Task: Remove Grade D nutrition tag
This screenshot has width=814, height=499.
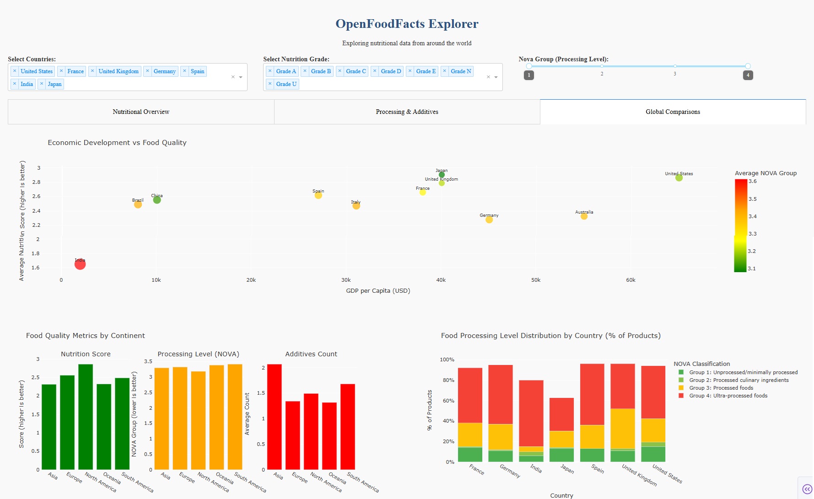Action: (375, 71)
